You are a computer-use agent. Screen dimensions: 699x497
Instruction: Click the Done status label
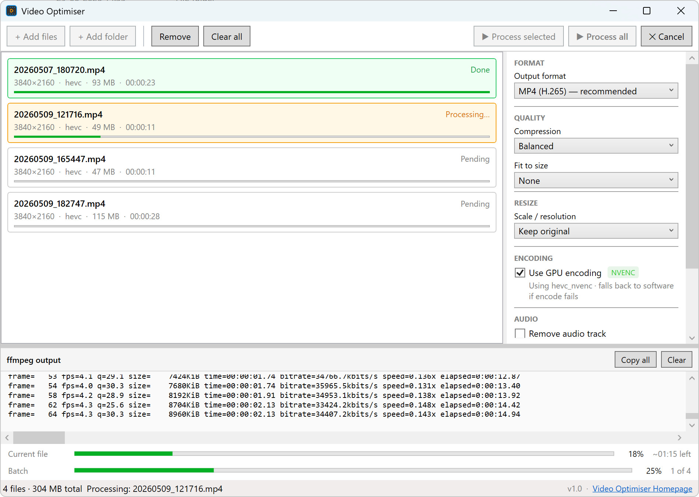[480, 70]
